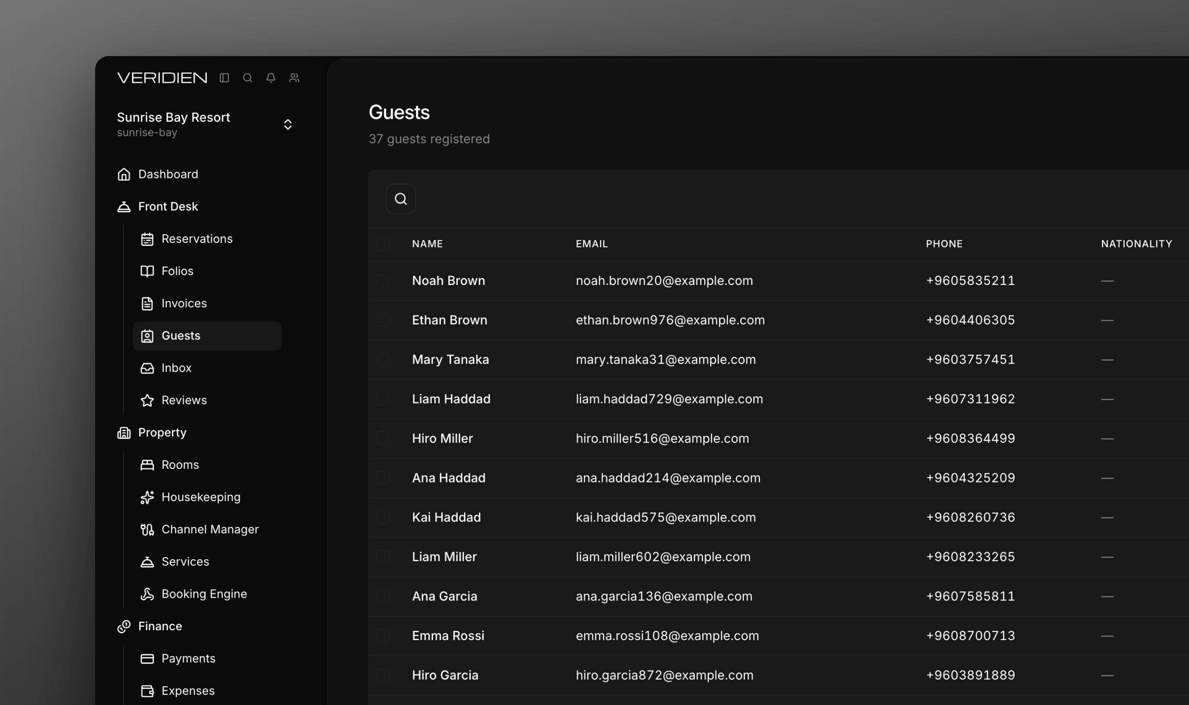Viewport: 1189px width, 705px height.
Task: Click email noah.brown20@example.com
Action: (x=665, y=281)
